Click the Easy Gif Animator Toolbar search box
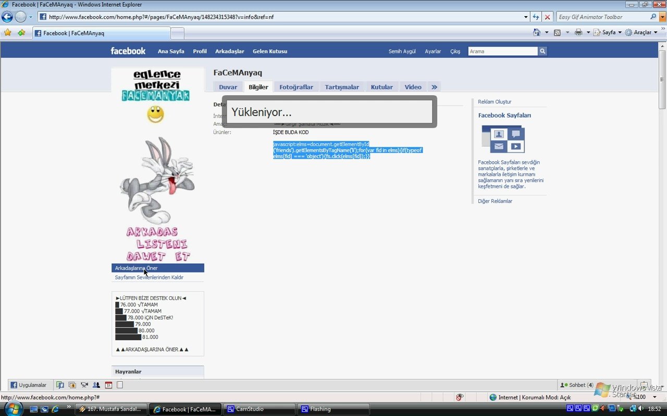Image resolution: width=667 pixels, height=416 pixels. (603, 17)
